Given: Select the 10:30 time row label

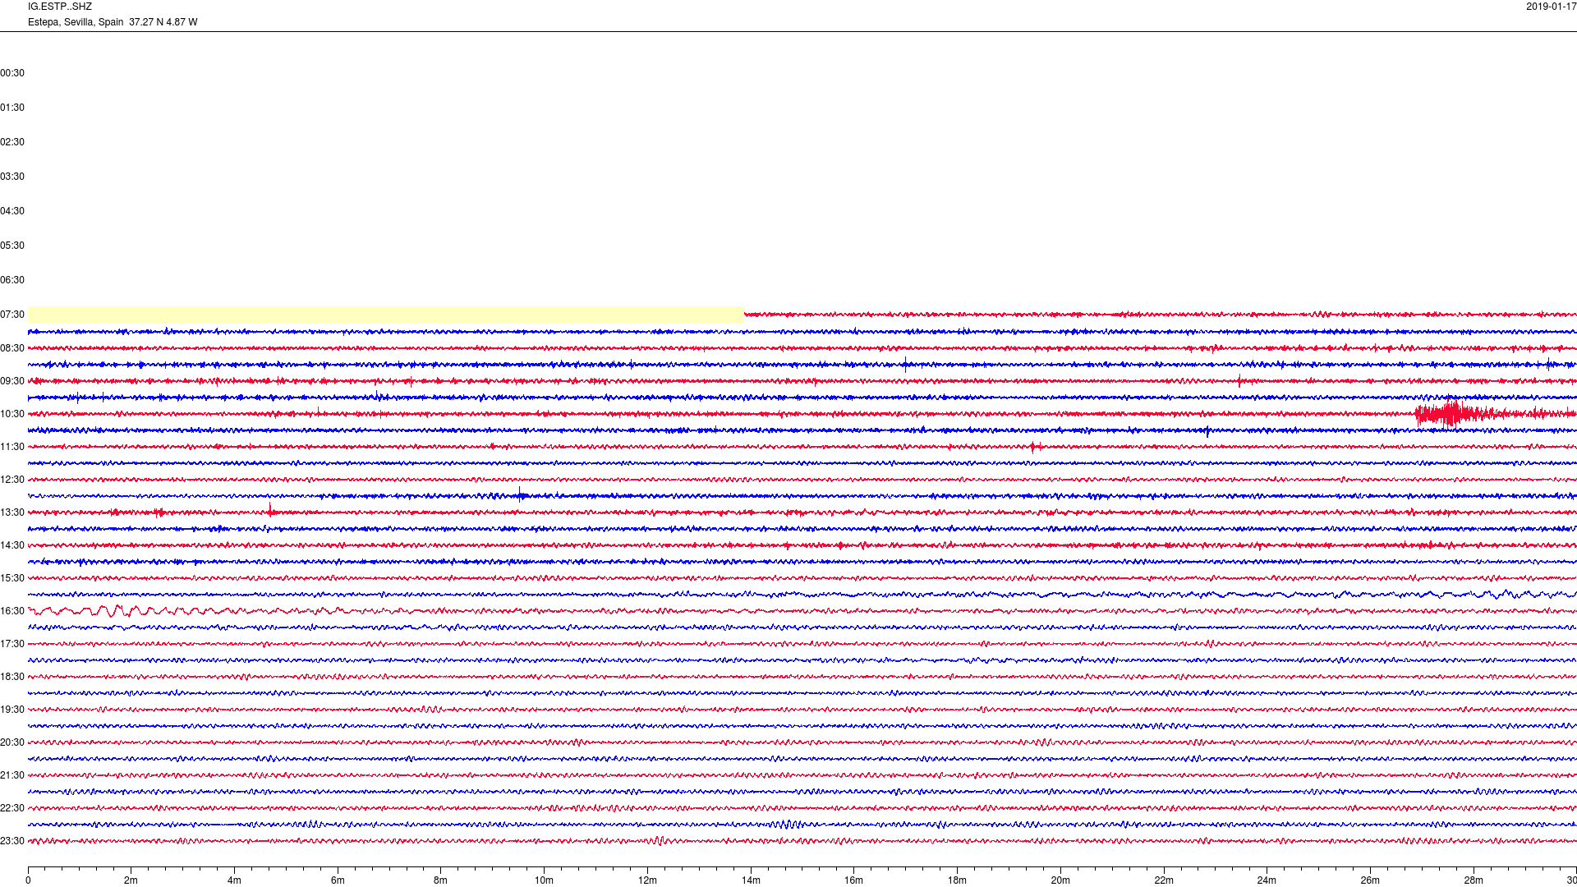Looking at the screenshot, I should click(x=12, y=414).
